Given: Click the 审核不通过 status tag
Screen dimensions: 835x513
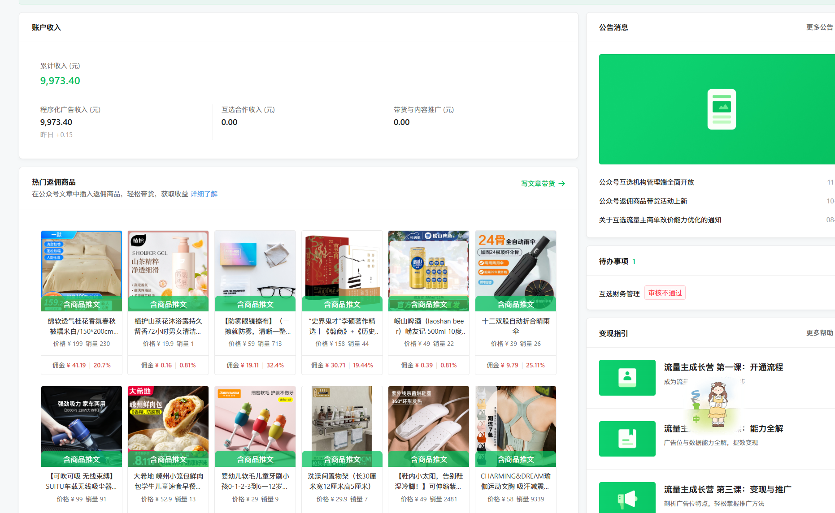Looking at the screenshot, I should point(665,293).
